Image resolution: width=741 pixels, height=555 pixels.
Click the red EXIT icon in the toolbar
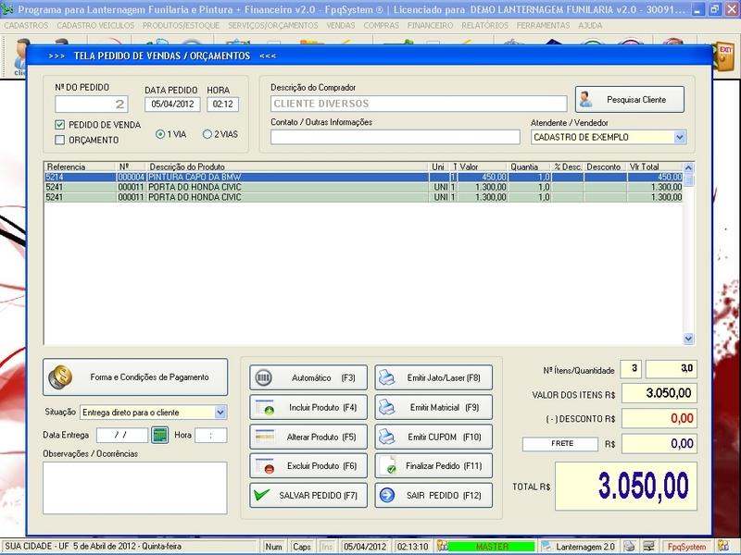[725, 55]
